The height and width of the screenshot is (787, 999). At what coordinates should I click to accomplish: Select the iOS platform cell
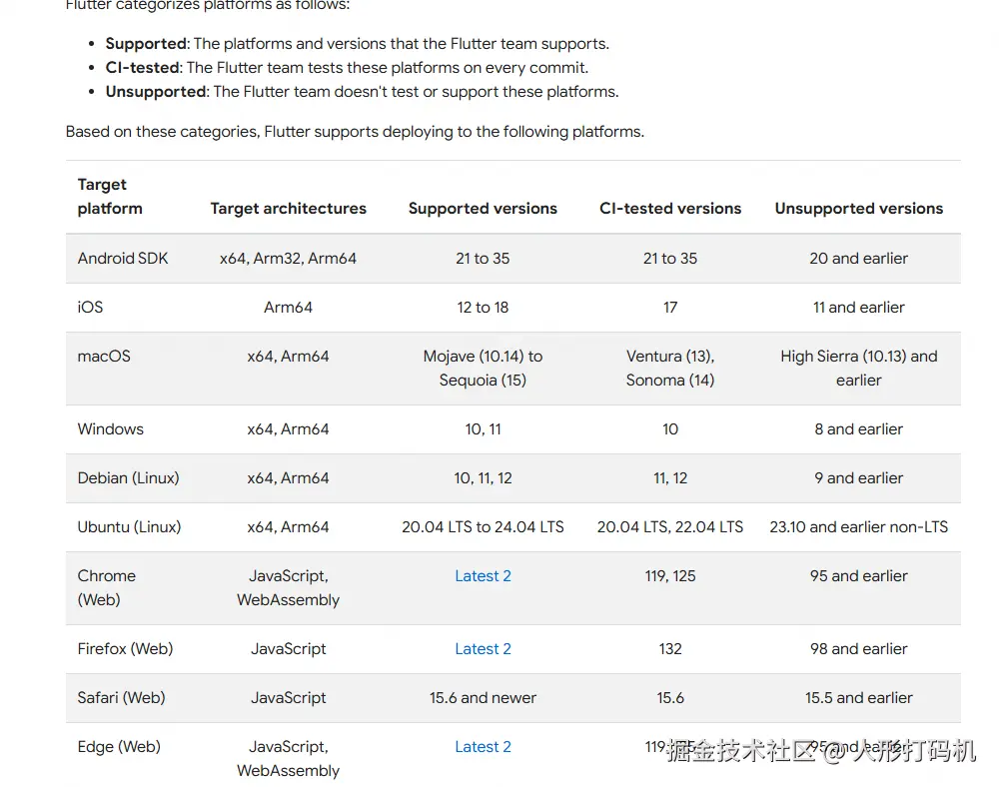(x=91, y=308)
